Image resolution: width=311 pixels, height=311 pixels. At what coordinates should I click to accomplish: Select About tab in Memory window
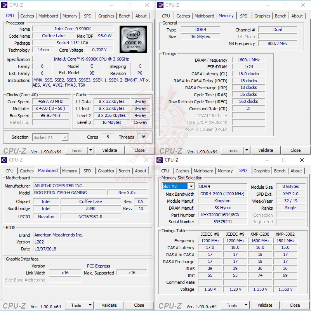[x=297, y=16]
